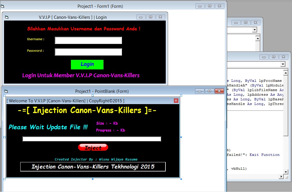The image size is (292, 192).
Task: Open the procedure dropdown in upper code window
Action: [x=255, y=30]
